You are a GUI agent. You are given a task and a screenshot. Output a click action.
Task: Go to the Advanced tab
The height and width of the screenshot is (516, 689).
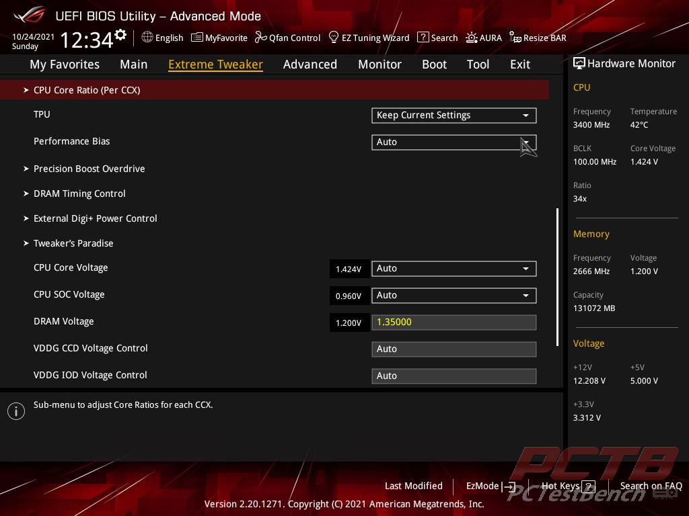coord(310,64)
